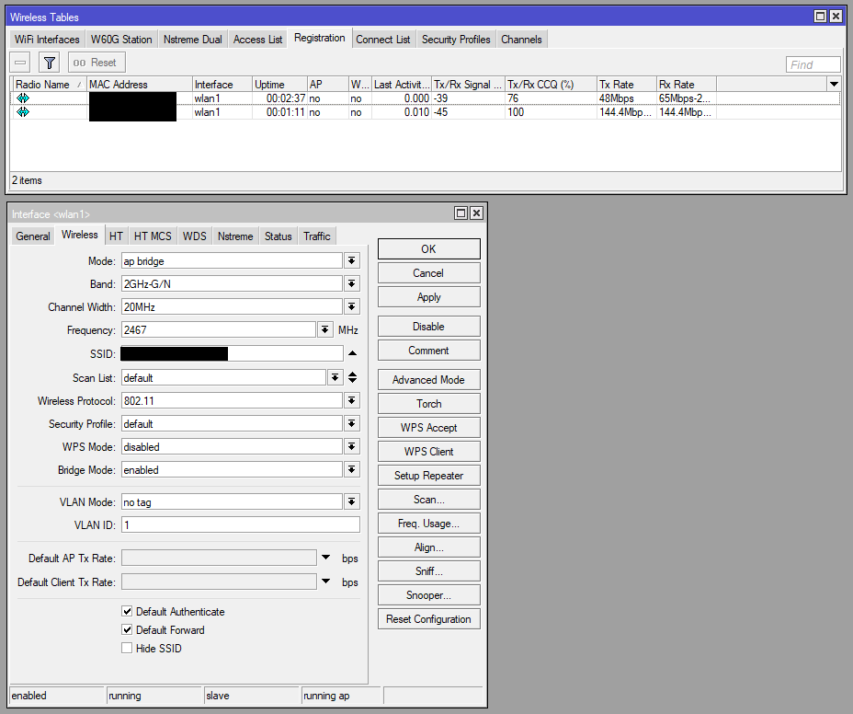
Task: Switch to the WDS tab
Action: pos(194,236)
